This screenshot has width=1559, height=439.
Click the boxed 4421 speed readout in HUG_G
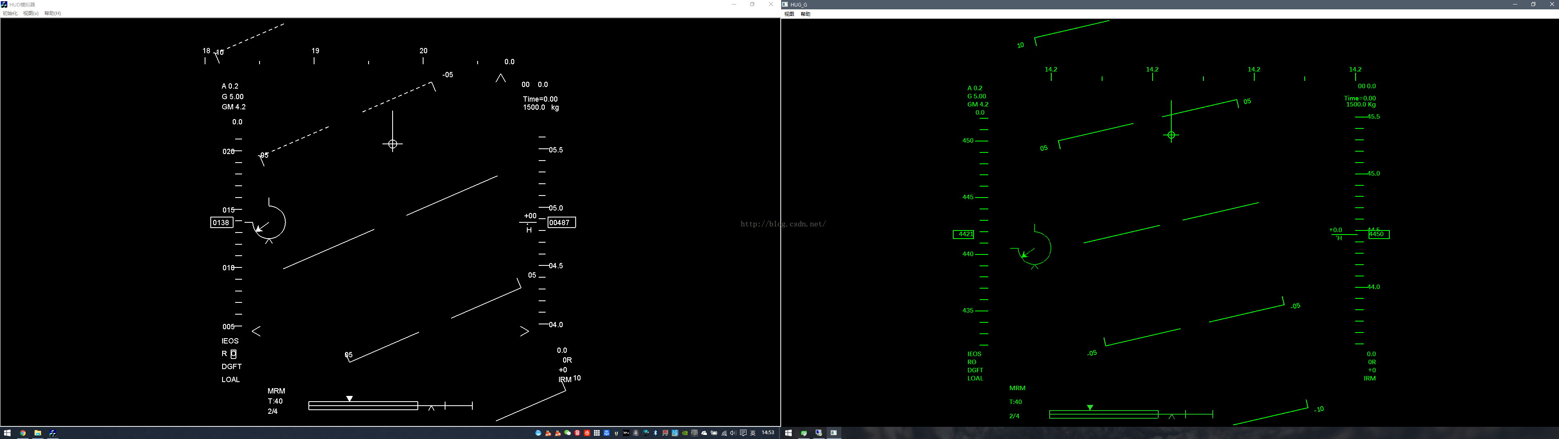(x=963, y=235)
